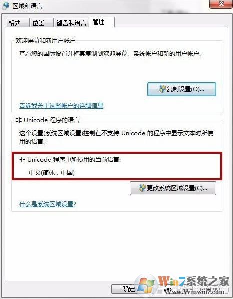
Task: Open the 什么是系统区域设置? help link
Action: [48, 204]
